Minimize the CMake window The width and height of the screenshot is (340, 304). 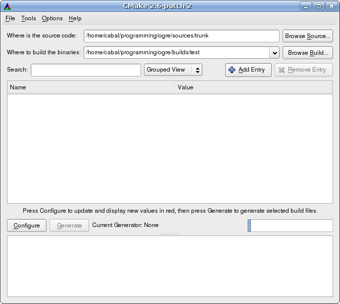pos(306,6)
